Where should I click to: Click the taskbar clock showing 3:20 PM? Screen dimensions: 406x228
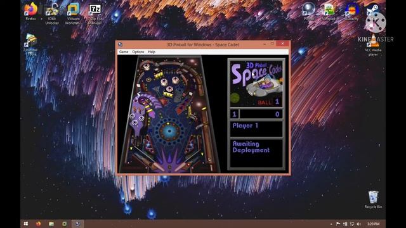pyautogui.click(x=373, y=224)
